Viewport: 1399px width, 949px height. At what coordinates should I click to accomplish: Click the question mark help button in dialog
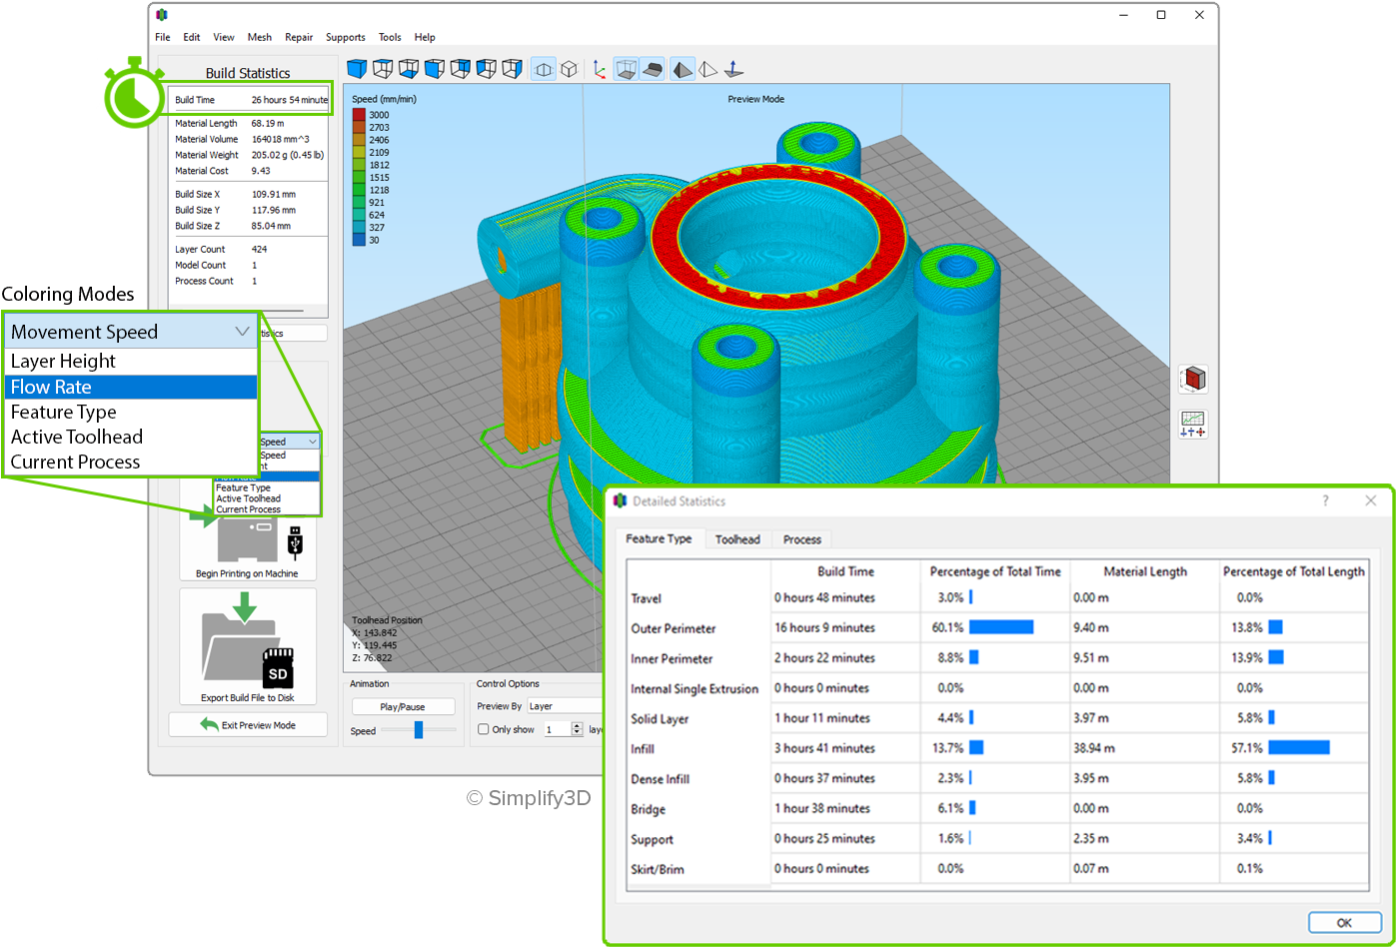[1326, 500]
